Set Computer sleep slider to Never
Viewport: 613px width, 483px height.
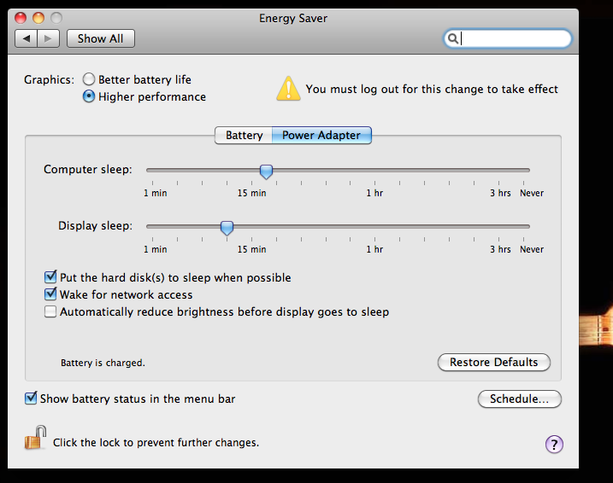coord(523,170)
